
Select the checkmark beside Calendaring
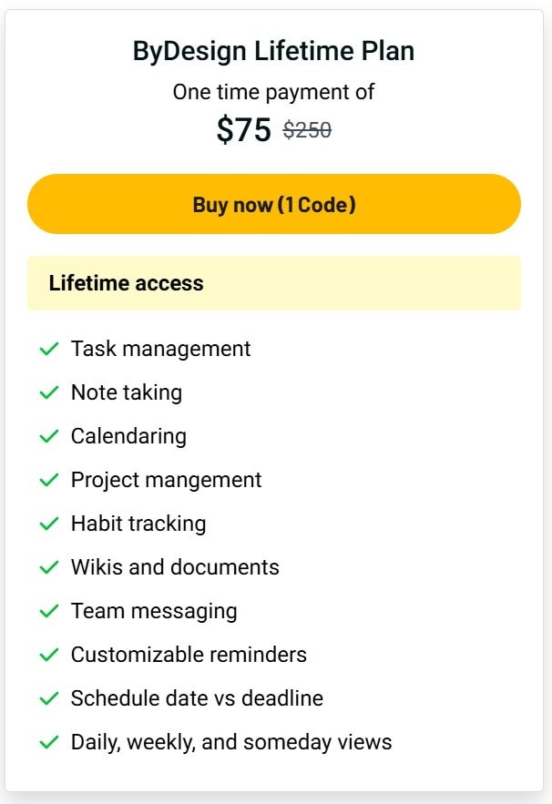tap(49, 436)
